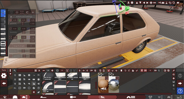Adjust the rotation Sensitivity slider
184x99 pixels.
click(23, 32)
